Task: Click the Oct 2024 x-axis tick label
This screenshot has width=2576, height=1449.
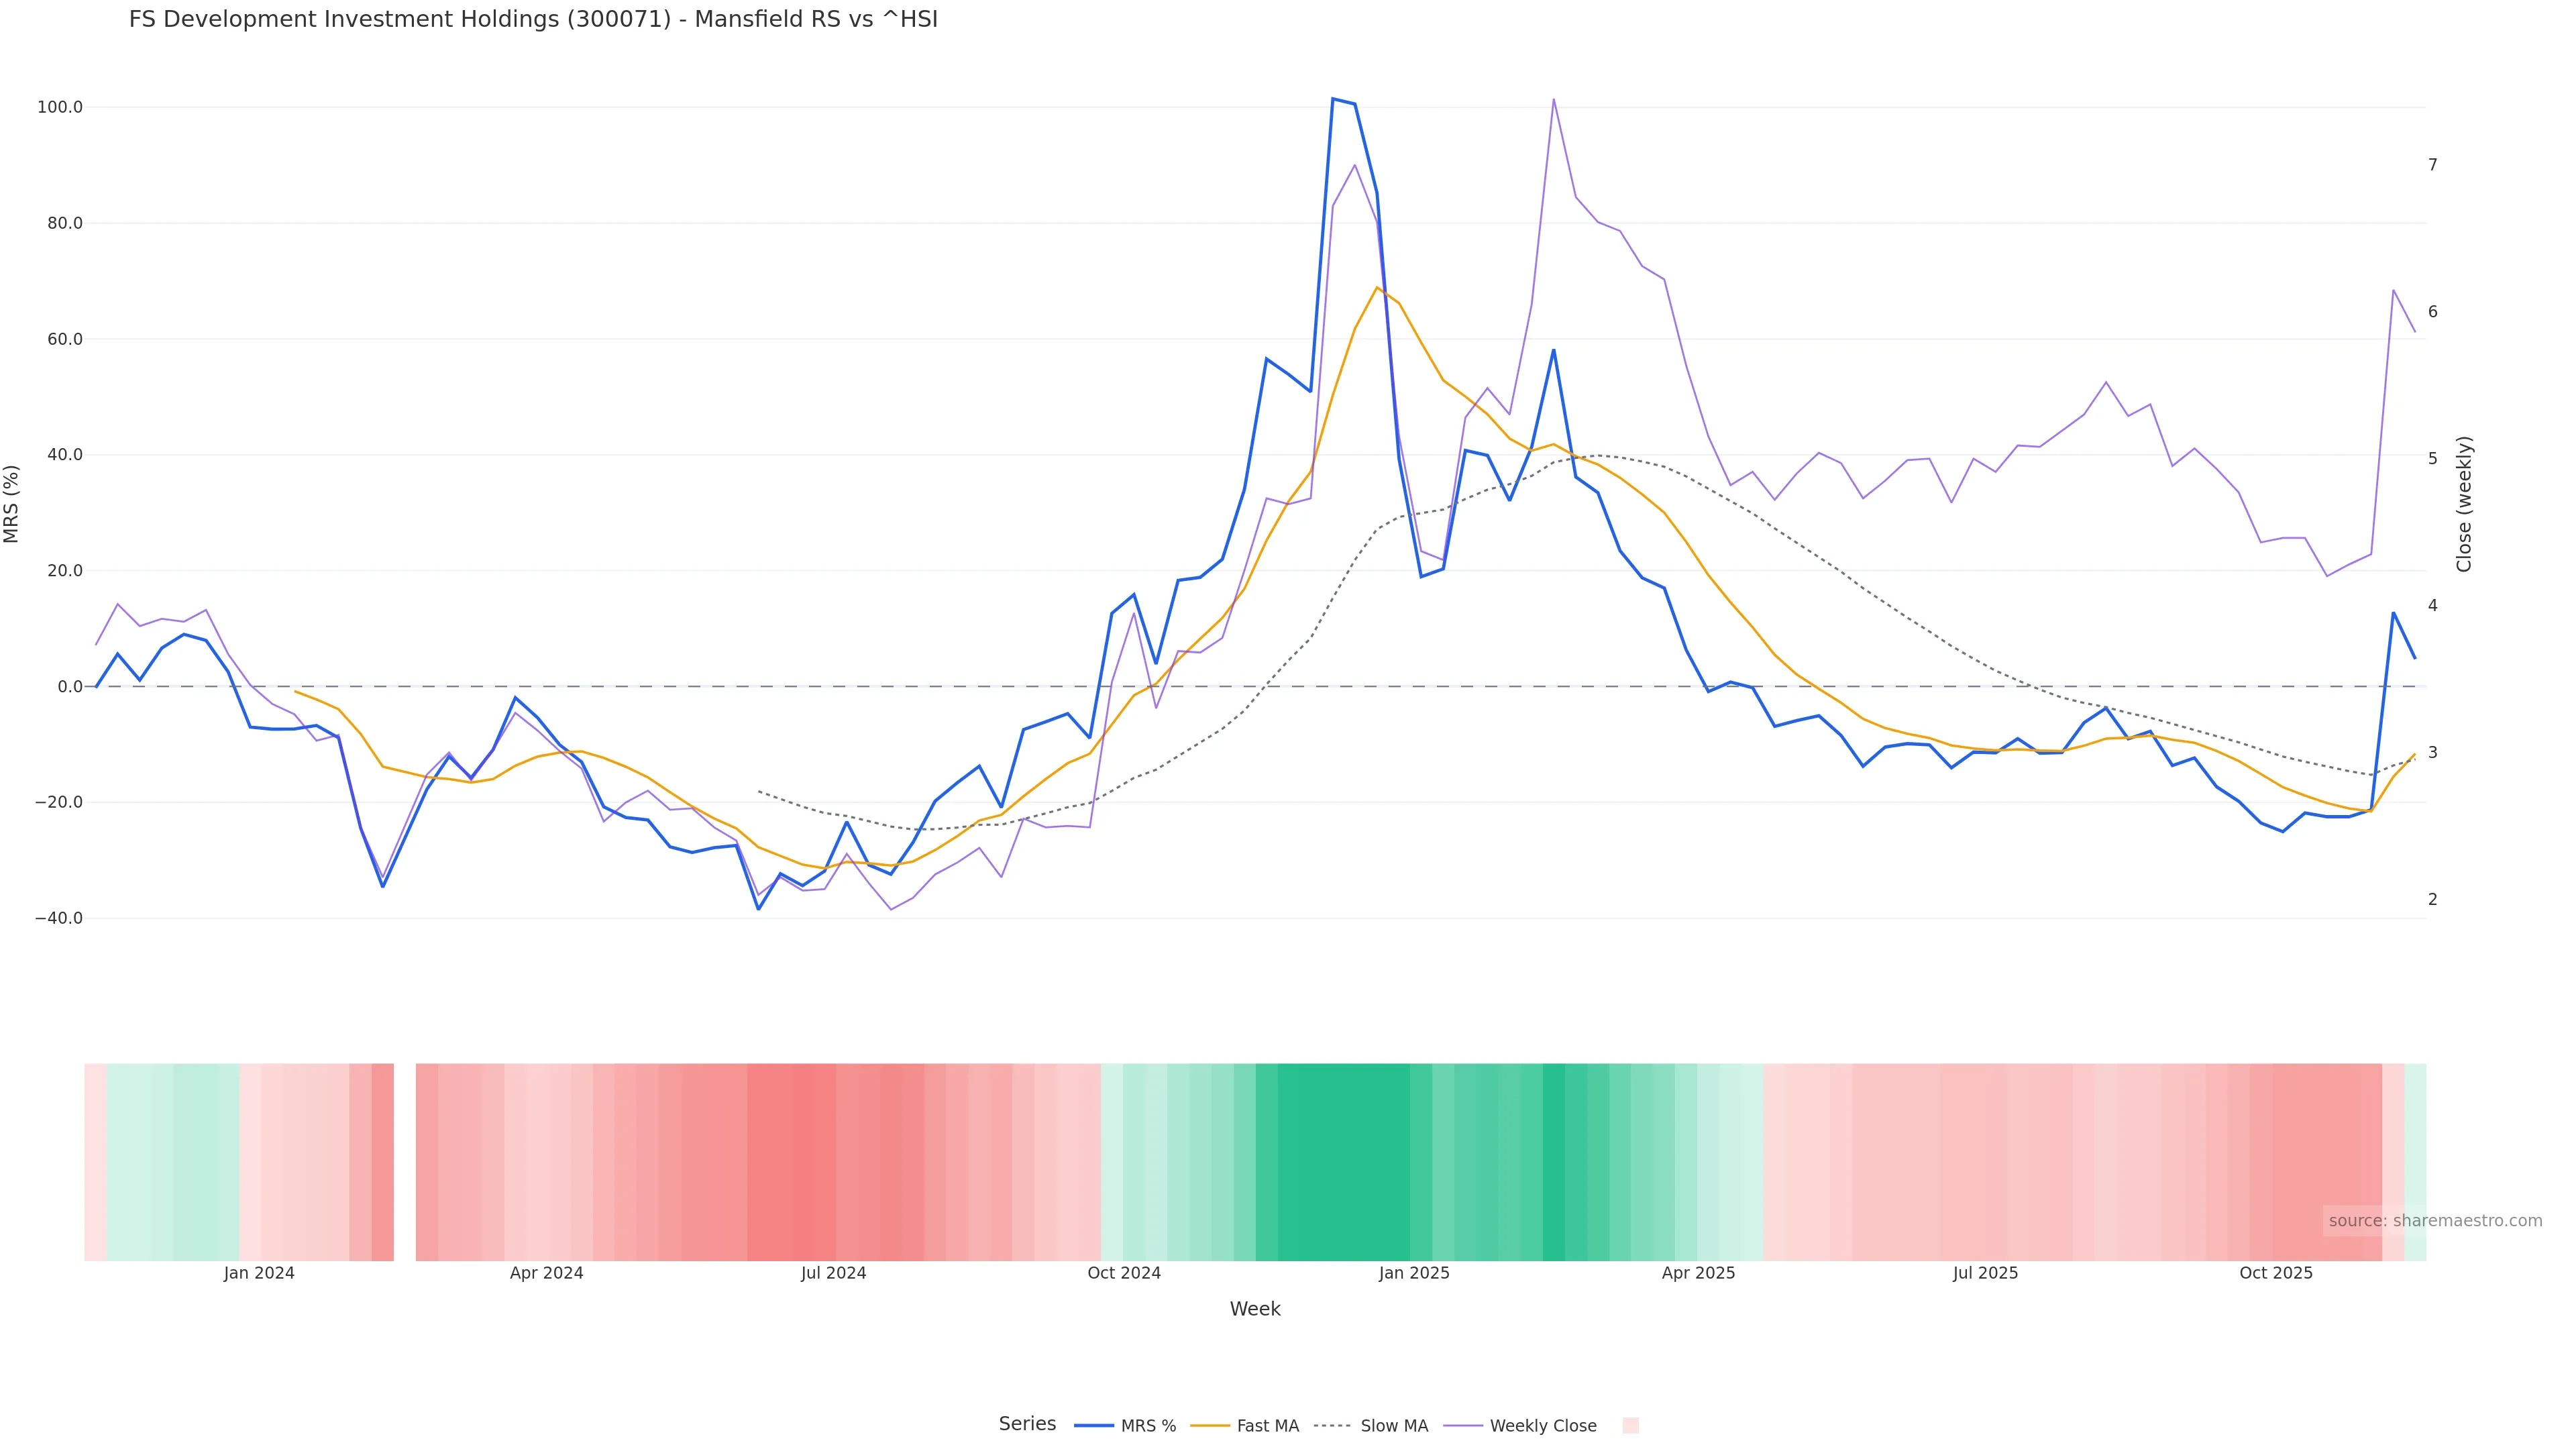Action: tap(1124, 1273)
